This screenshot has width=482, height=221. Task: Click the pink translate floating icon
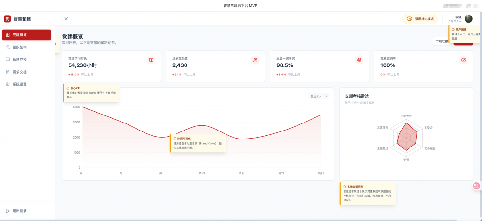[476, 186]
